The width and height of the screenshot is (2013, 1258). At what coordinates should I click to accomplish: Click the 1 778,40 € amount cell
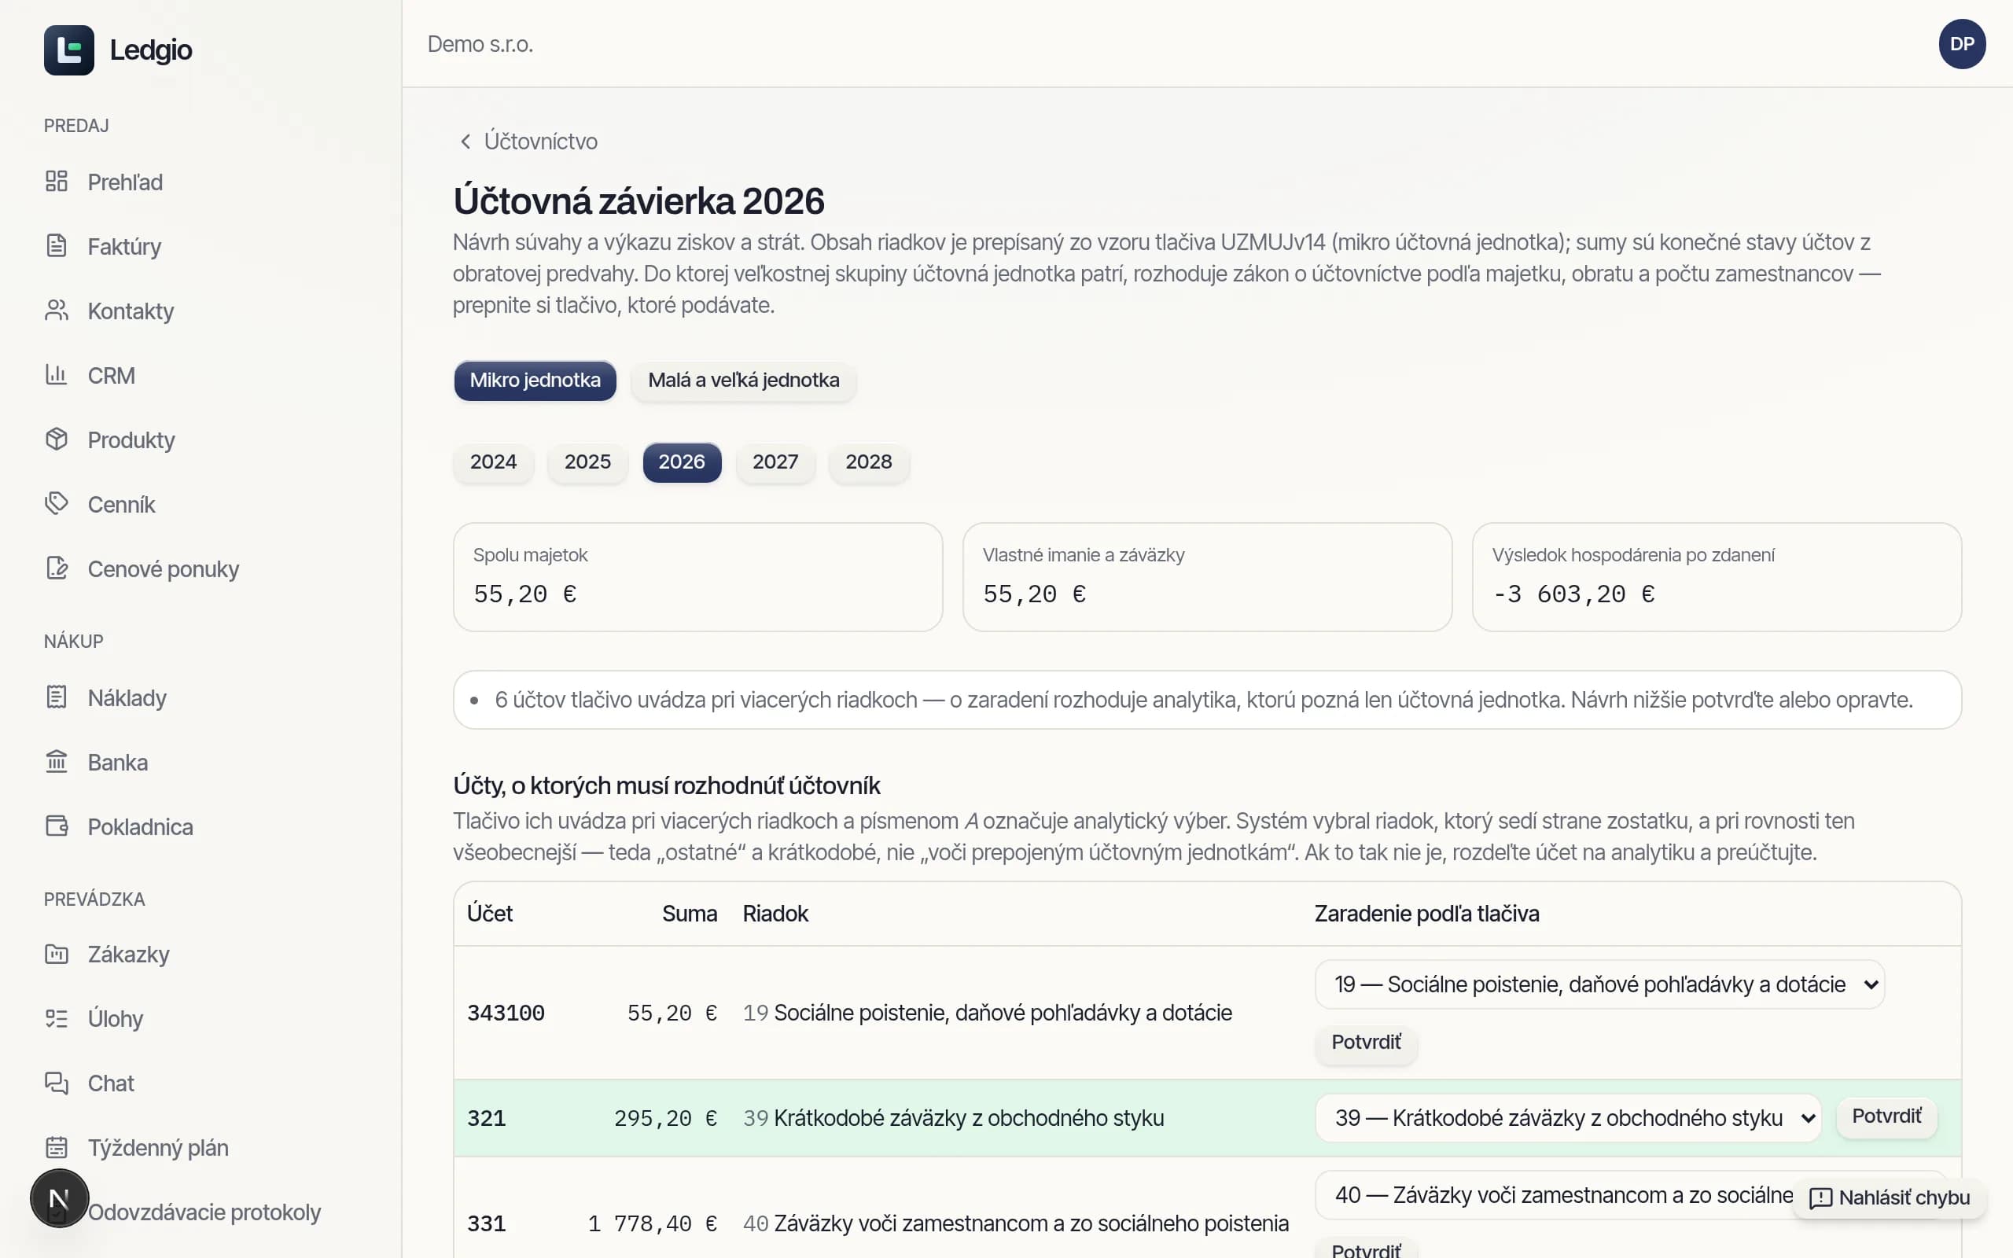point(652,1224)
